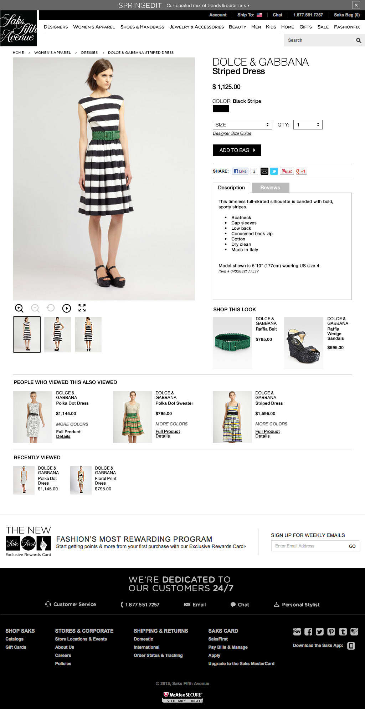Image resolution: width=365 pixels, height=709 pixels.
Task: Share on Twitter bird icon
Action: [x=274, y=171]
